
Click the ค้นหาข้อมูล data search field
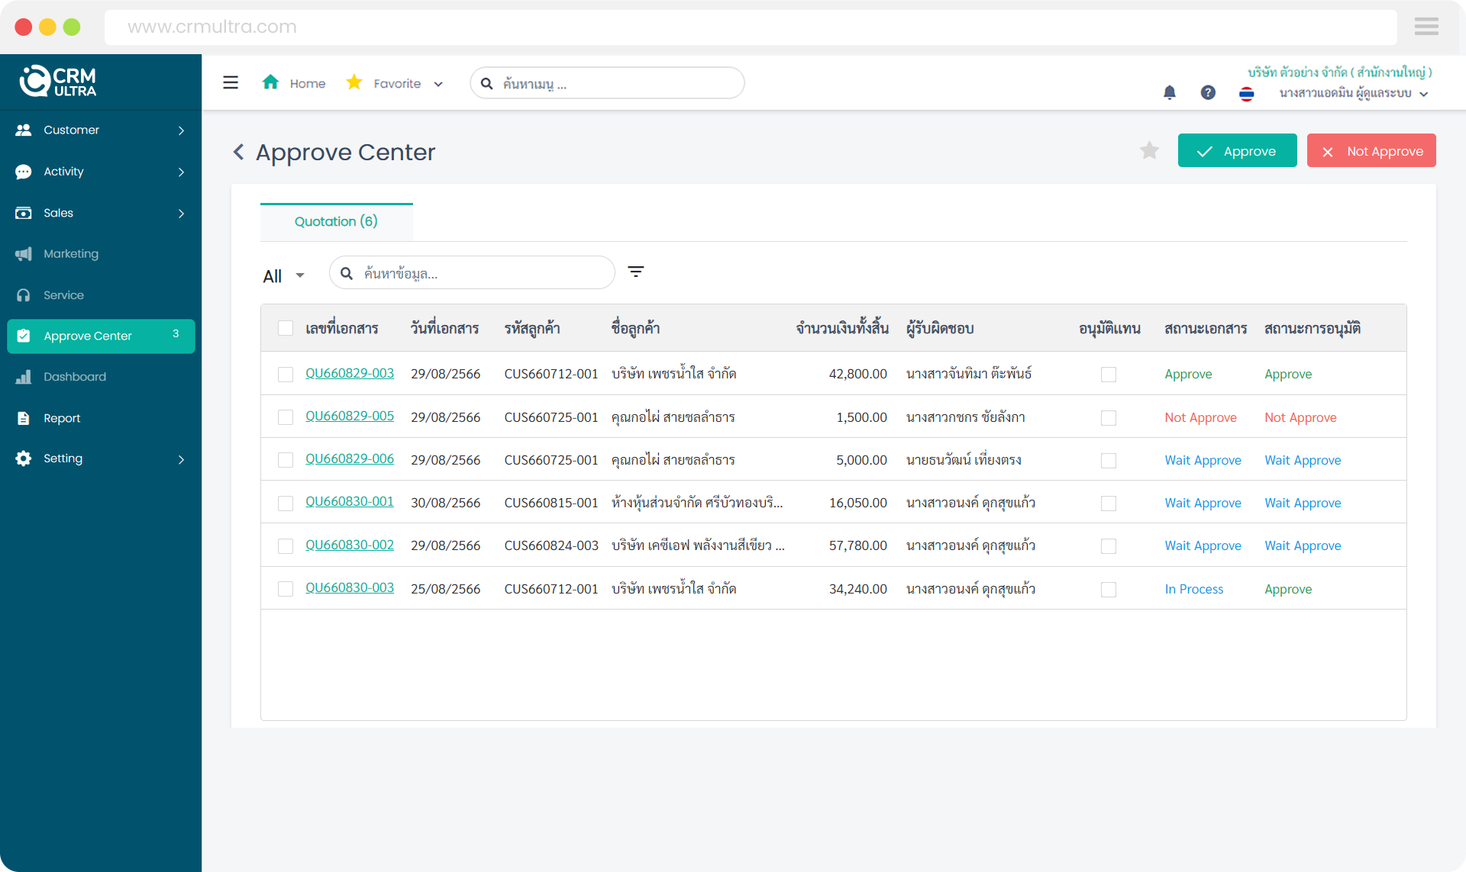pyautogui.click(x=472, y=272)
